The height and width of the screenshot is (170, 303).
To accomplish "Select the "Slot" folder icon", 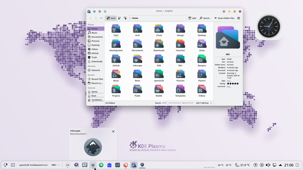I will point(116,29).
